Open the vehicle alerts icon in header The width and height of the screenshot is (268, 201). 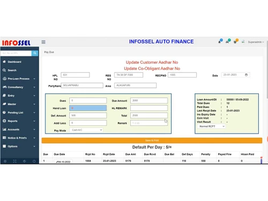(227, 42)
